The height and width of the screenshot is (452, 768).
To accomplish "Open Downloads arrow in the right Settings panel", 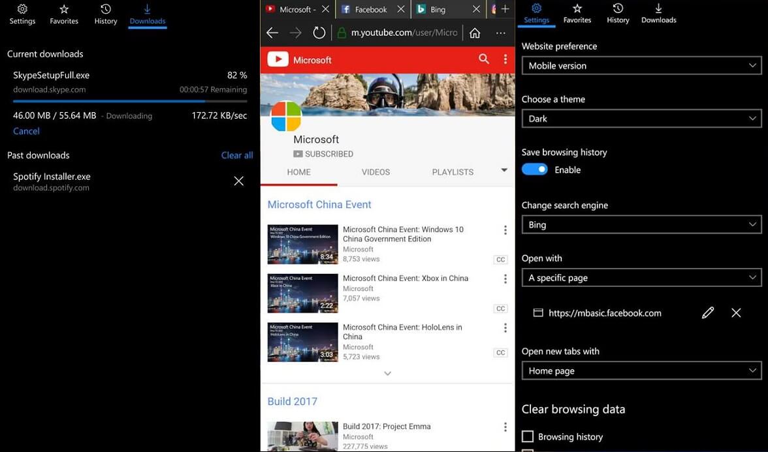I will (659, 14).
